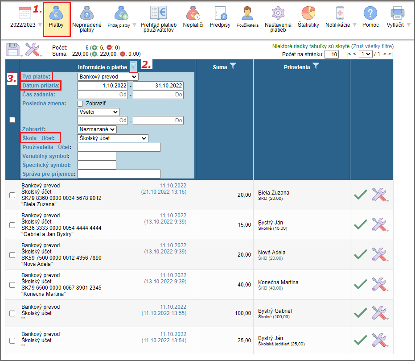Image resolution: width=415 pixels, height=361 pixels.
Task: Click the Špecifický symbol field
Action: point(97,165)
